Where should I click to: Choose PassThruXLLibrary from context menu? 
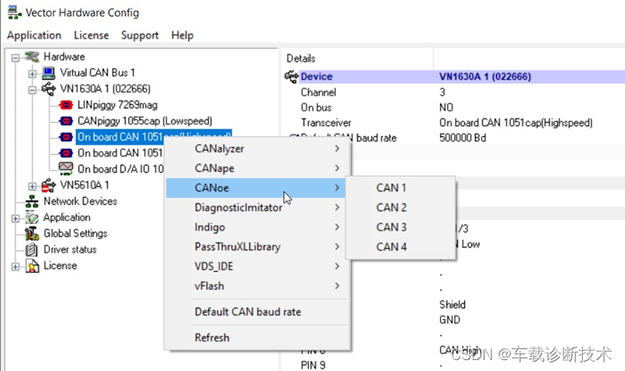tap(257, 246)
